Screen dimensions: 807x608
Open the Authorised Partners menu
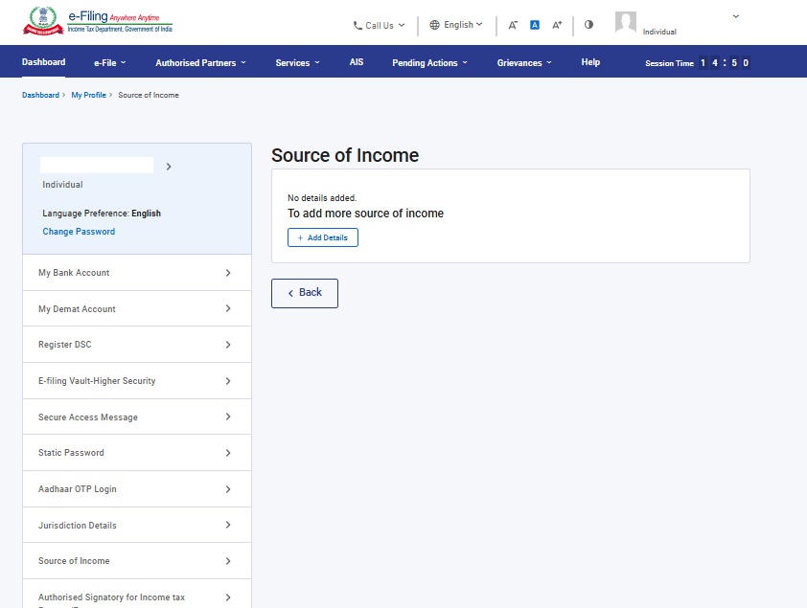[200, 62]
